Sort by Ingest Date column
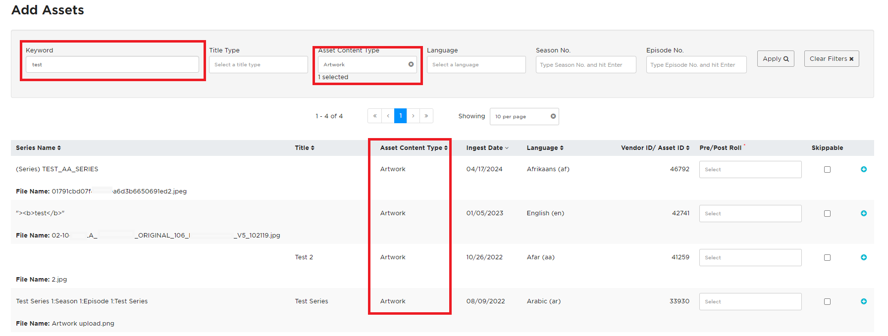The image size is (888, 336). 487,148
